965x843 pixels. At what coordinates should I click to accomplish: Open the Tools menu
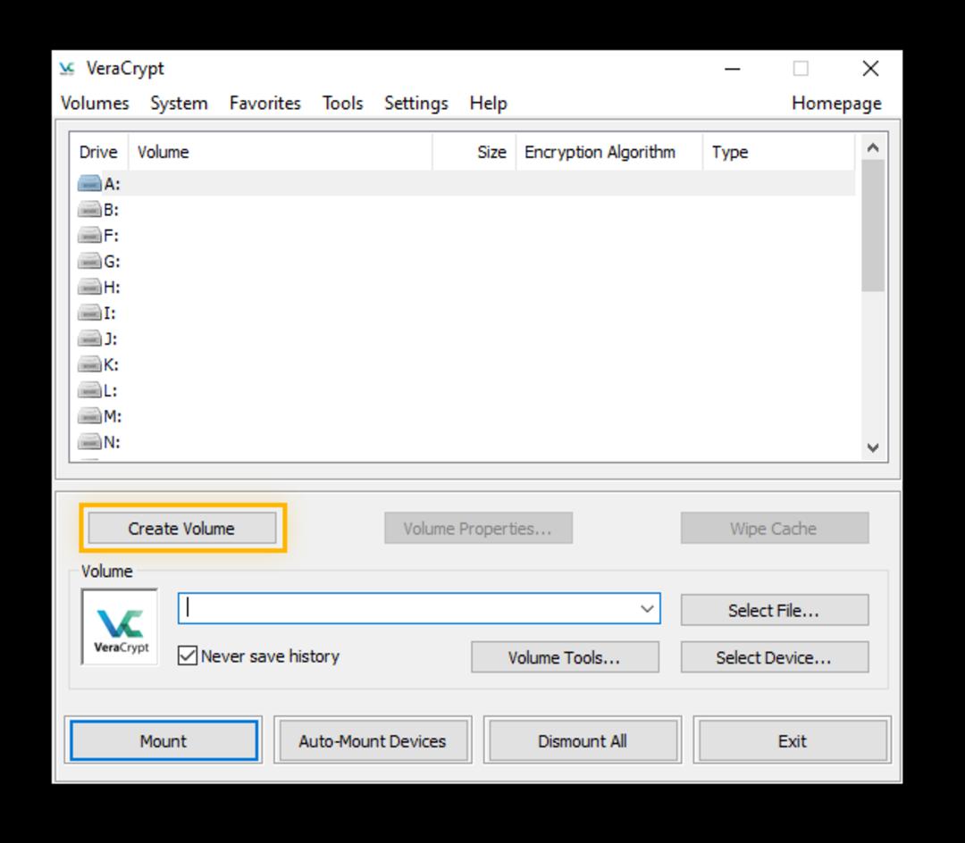[343, 104]
